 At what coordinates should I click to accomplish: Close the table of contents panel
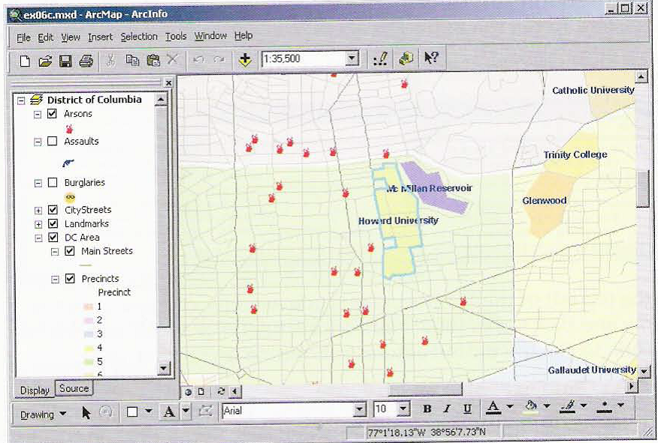coord(168,83)
